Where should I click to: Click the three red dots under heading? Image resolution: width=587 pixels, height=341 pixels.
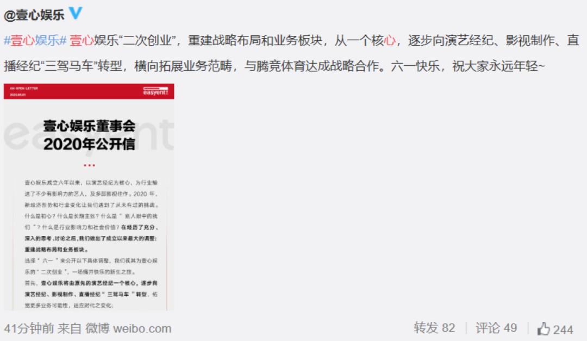[x=89, y=165]
